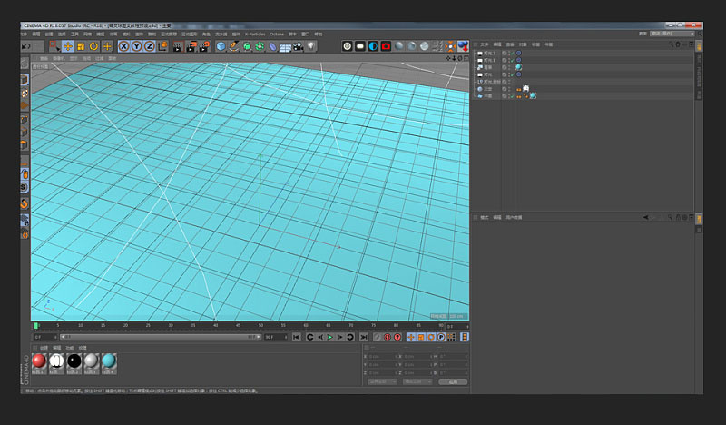Add a Cube primitive object
Image resolution: width=726 pixels, height=425 pixels.
221,45
